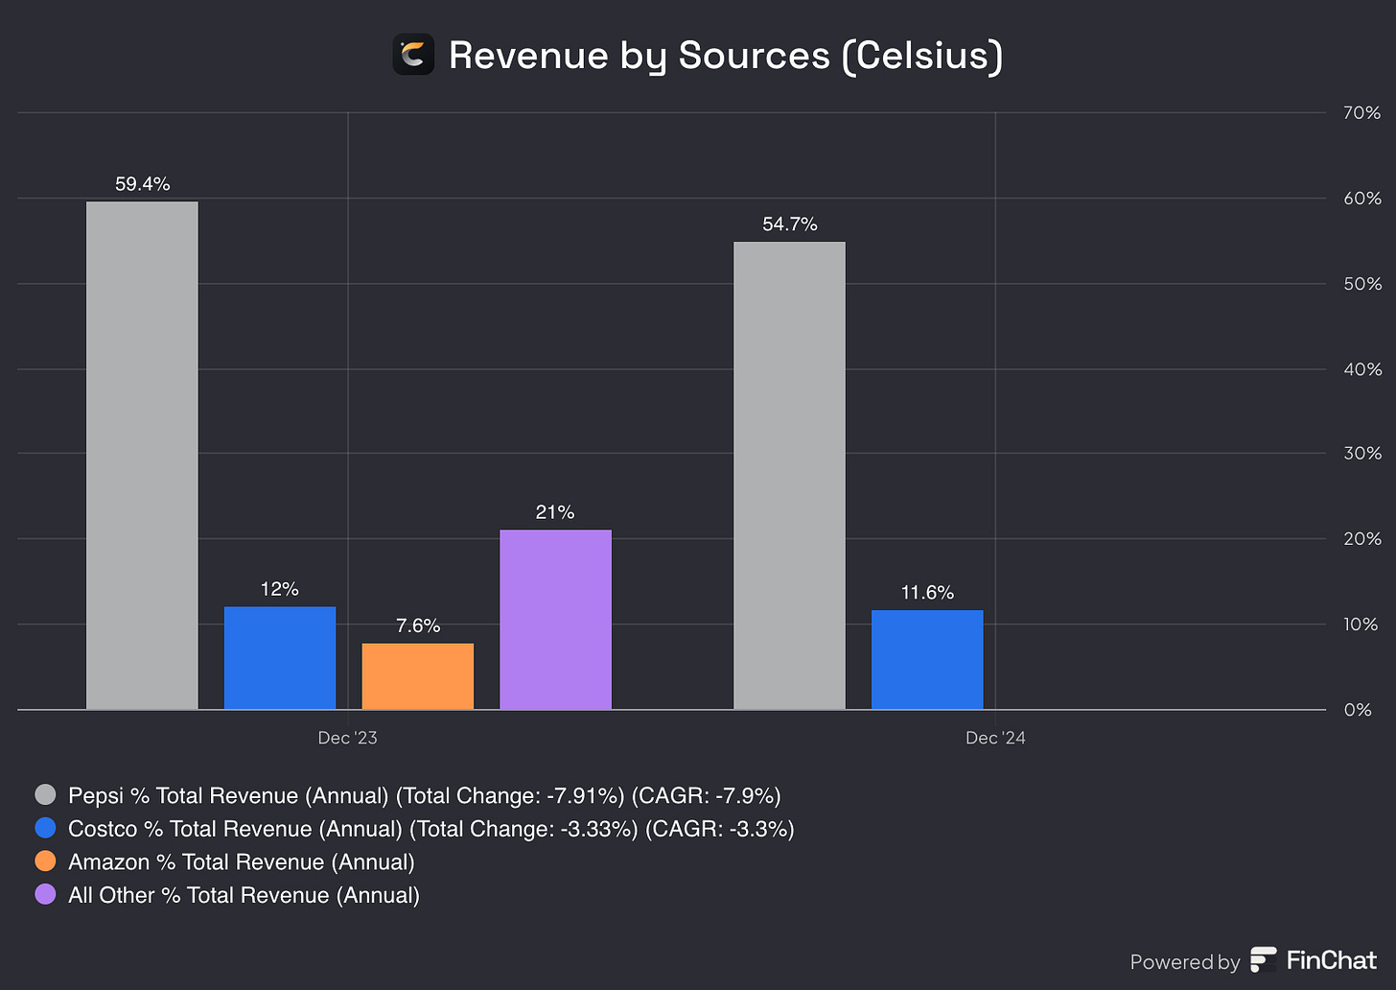Click the Powered by text

point(1185,962)
